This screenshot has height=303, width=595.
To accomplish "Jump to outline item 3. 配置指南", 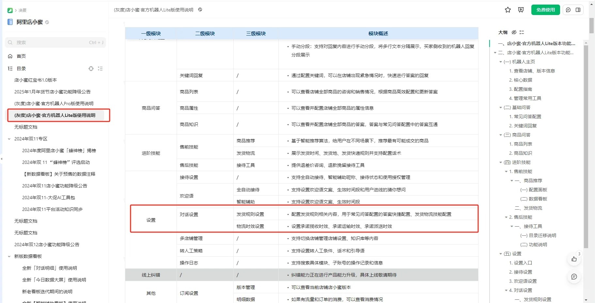I will (x=521, y=89).
